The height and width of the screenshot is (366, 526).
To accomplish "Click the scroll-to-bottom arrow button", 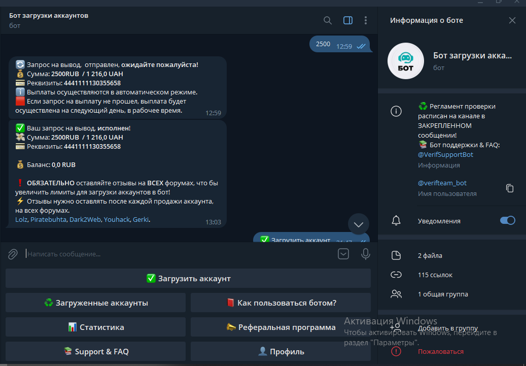I will click(x=359, y=224).
